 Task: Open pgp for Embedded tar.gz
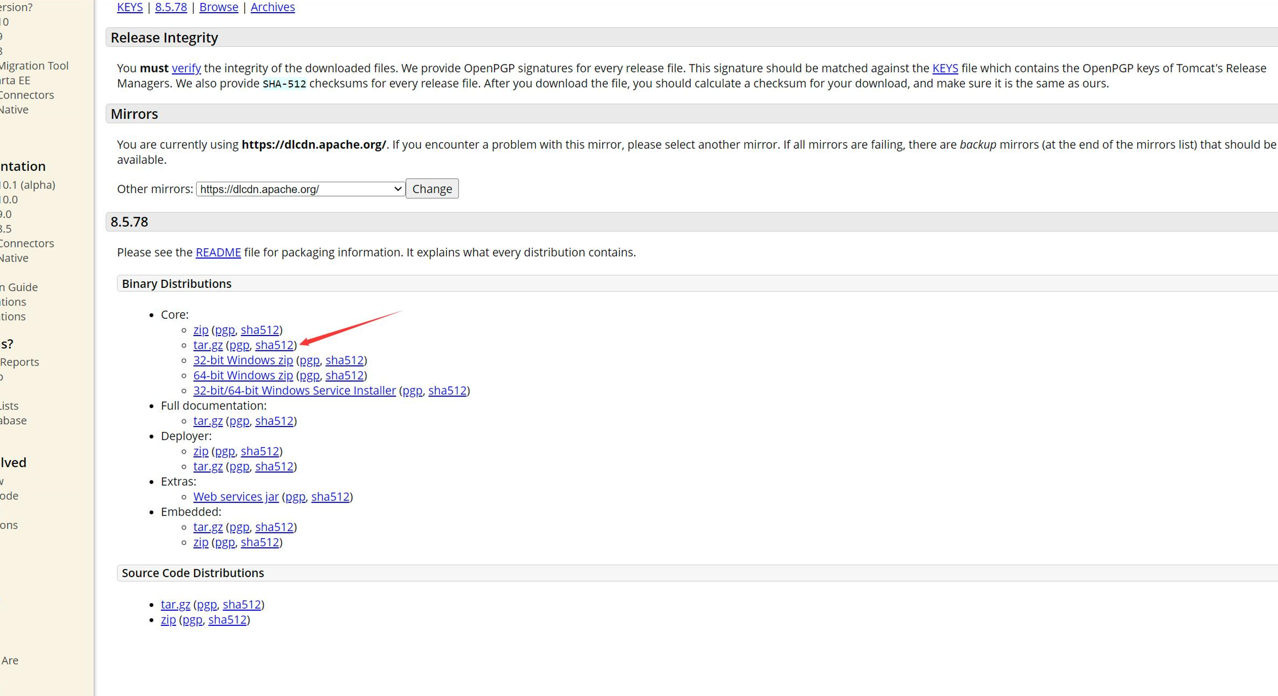pos(239,527)
